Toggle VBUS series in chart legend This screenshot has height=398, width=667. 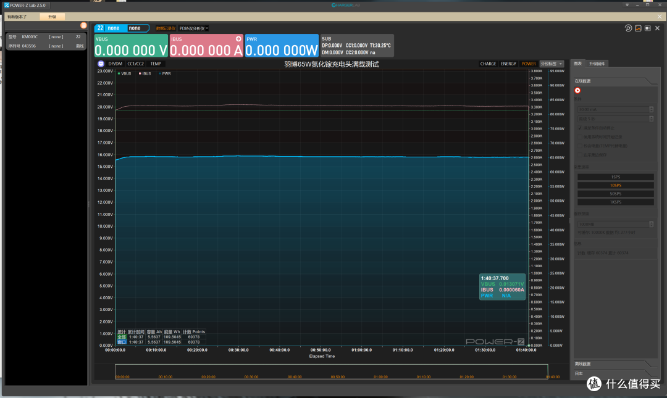pos(124,73)
